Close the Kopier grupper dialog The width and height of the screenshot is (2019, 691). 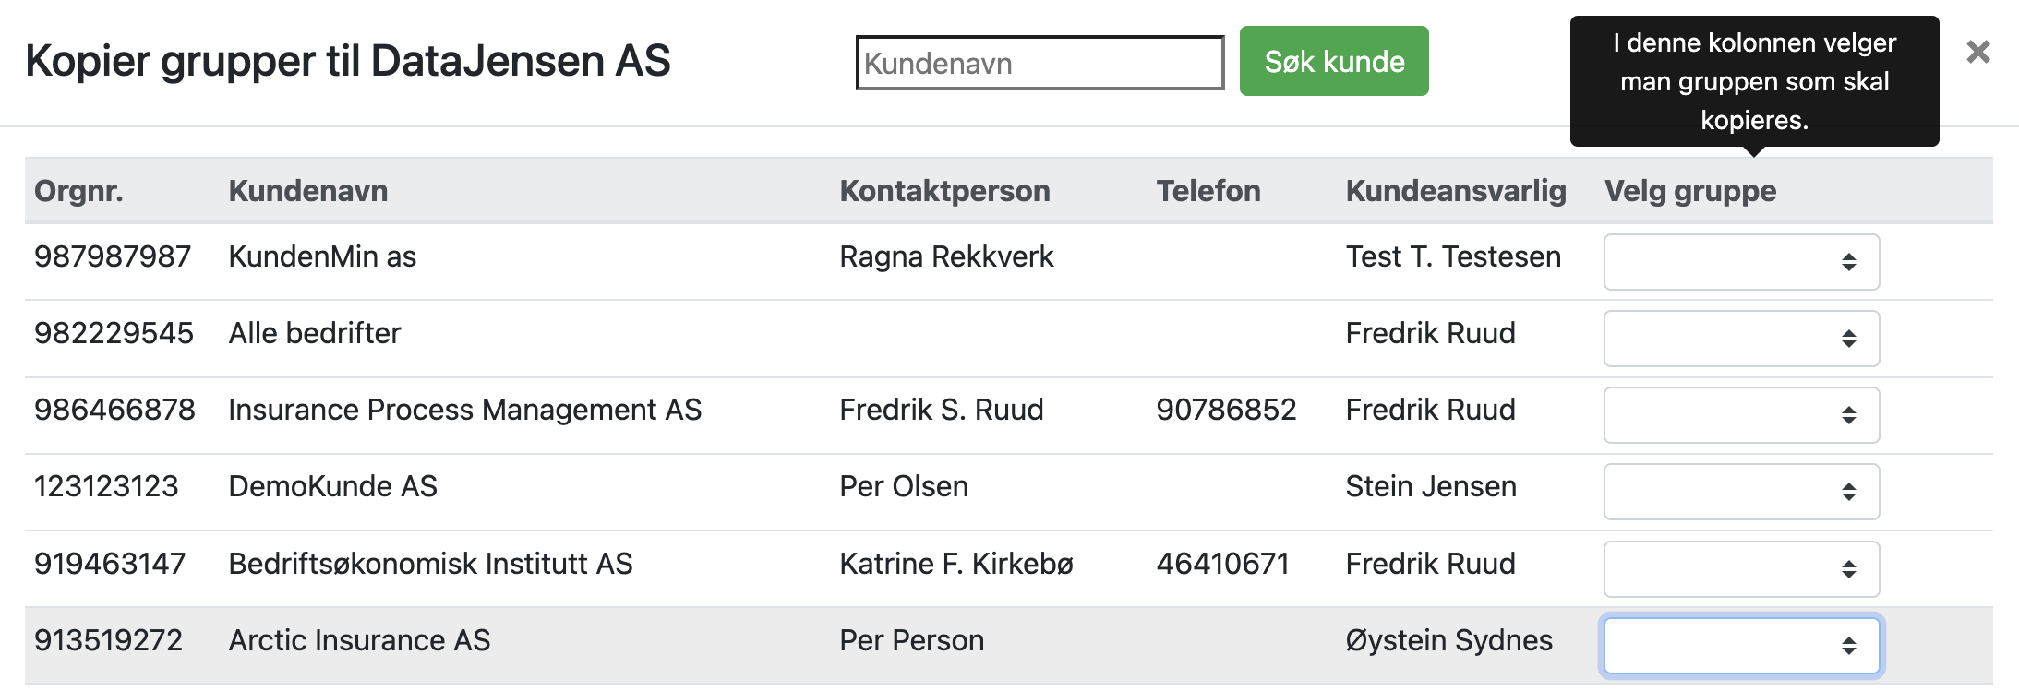[x=1977, y=53]
